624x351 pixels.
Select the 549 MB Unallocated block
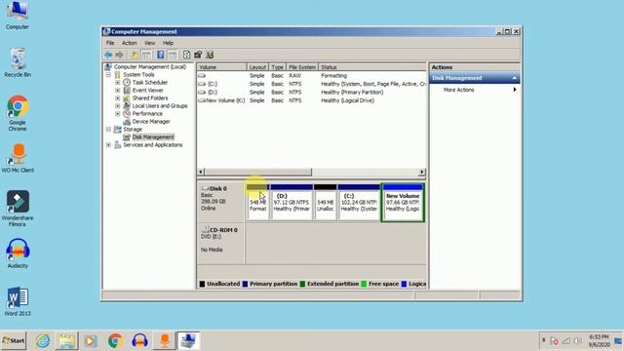tap(325, 202)
